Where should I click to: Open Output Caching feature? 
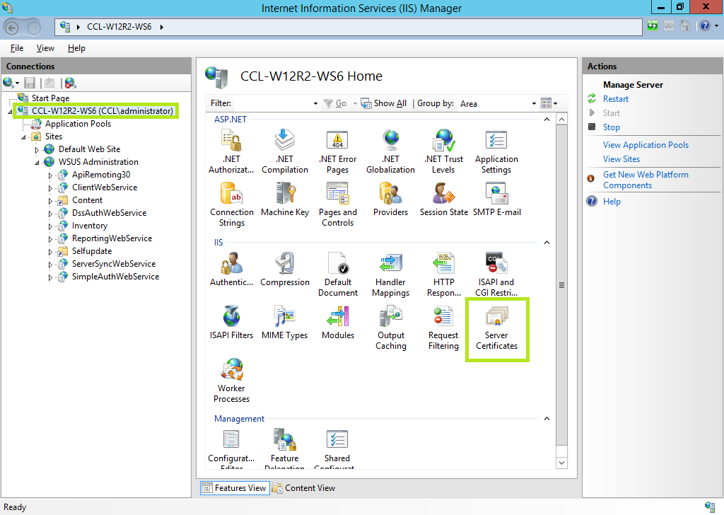coord(390,328)
